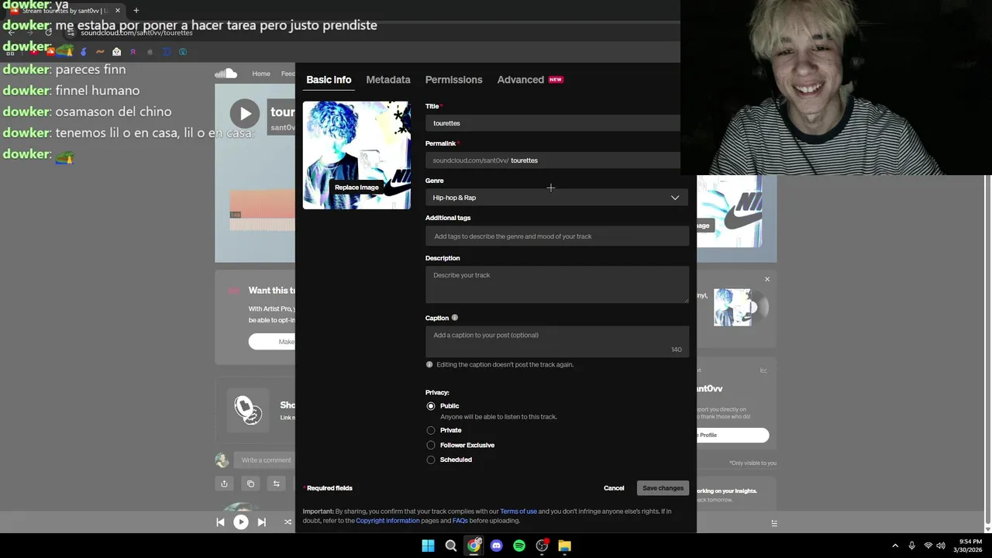Switch to the Permissions tab
This screenshot has height=558, width=992.
tap(453, 80)
